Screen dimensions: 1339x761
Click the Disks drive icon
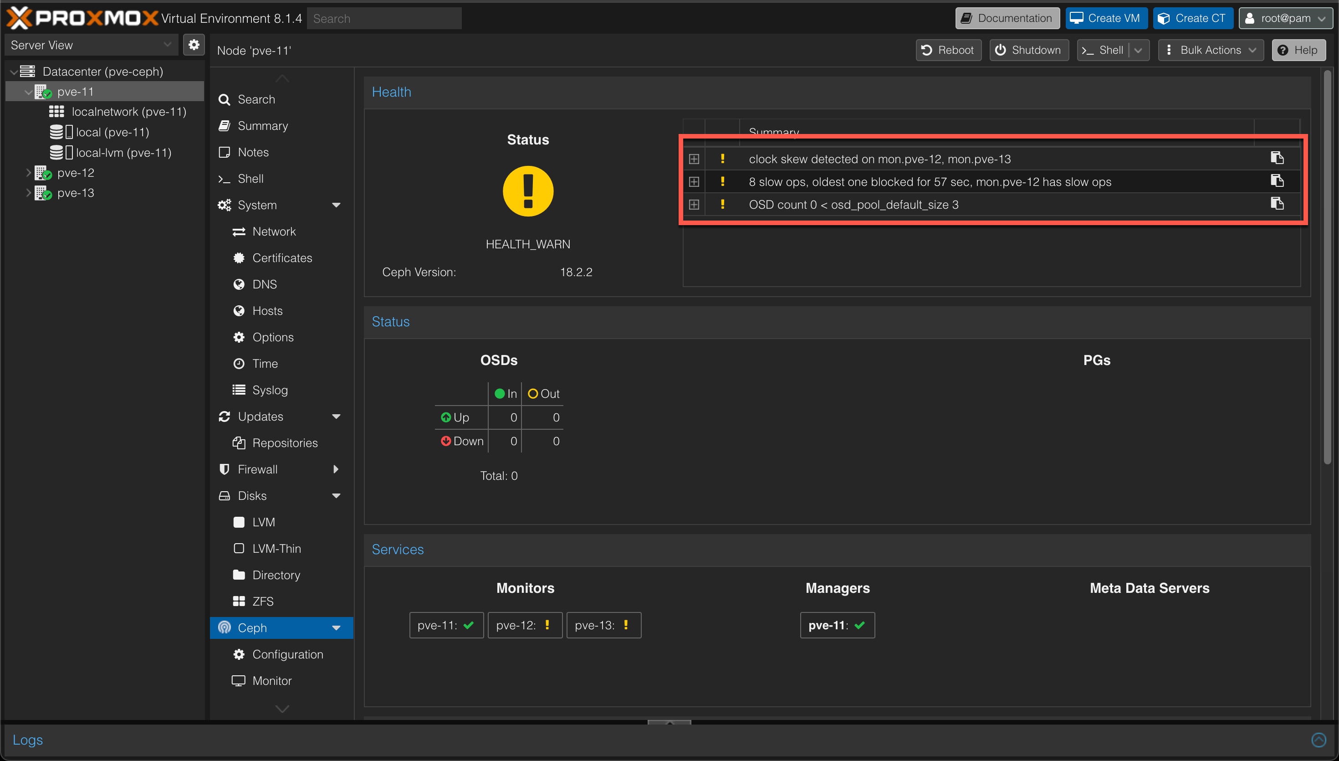225,495
